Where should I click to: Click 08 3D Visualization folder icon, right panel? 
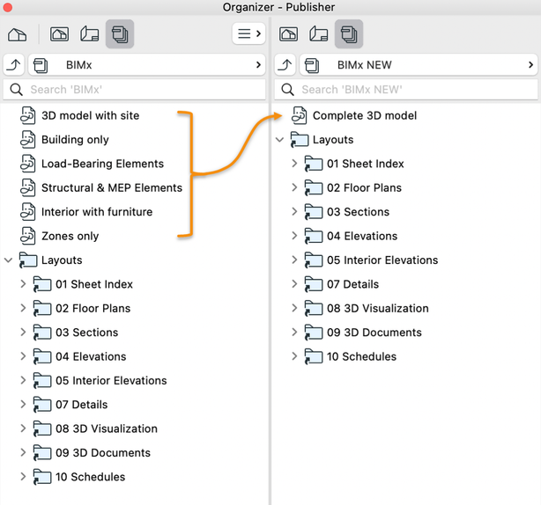(x=314, y=308)
